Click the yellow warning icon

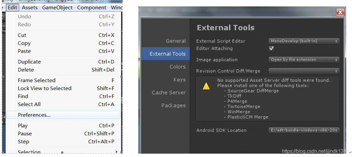[206, 86]
